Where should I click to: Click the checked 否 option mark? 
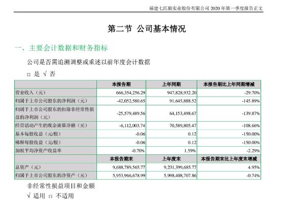point(45,74)
